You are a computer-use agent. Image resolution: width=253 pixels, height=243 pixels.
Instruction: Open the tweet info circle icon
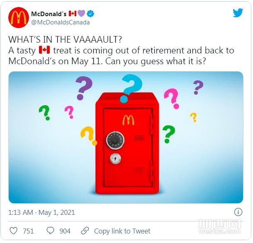coord(238,212)
